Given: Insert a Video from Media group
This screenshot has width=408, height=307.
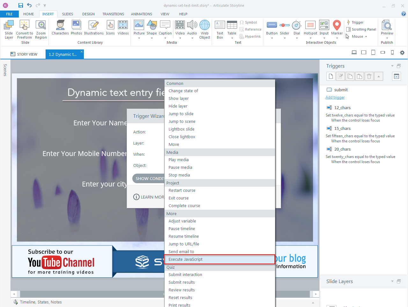Looking at the screenshot, I should coord(180,27).
